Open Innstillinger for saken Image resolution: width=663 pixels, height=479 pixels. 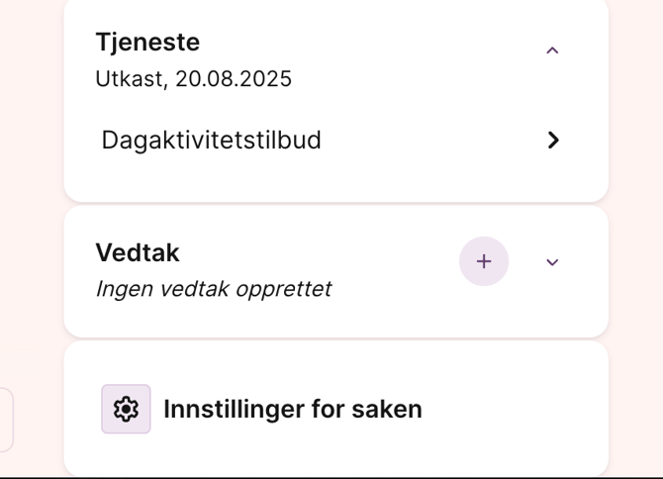coord(292,409)
